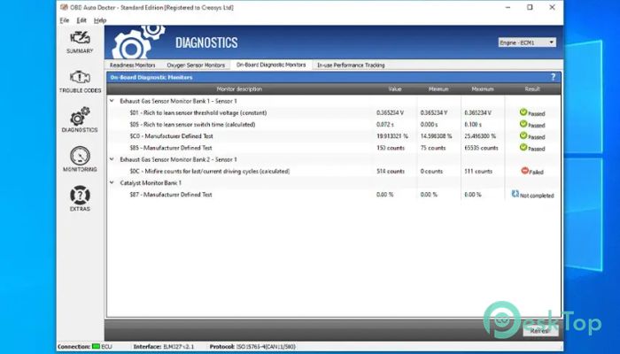Click the 14.598308 % minimum cell
Image resolution: width=620 pixels, height=354 pixels.
pyautogui.click(x=436, y=136)
